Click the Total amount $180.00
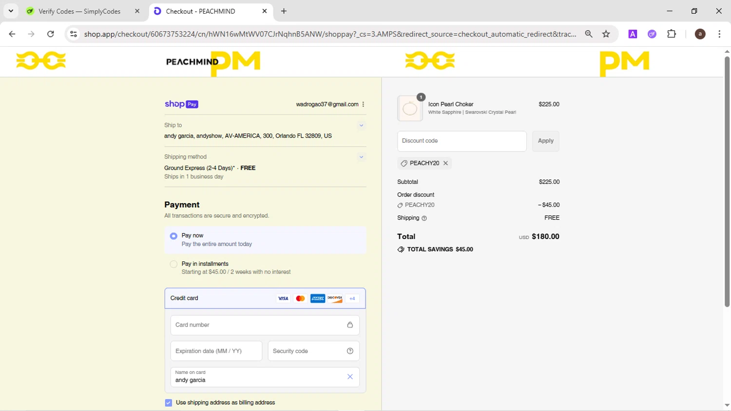This screenshot has height=411, width=731. [x=545, y=236]
